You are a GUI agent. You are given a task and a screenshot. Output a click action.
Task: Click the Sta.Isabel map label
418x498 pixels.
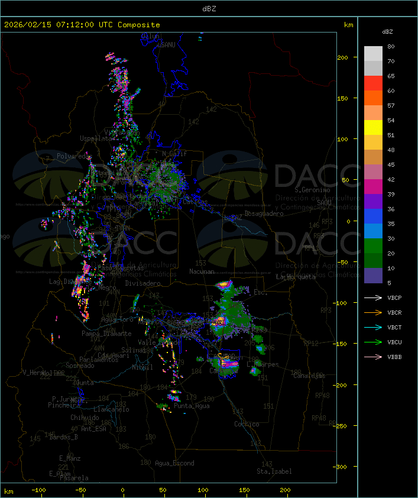click(274, 471)
